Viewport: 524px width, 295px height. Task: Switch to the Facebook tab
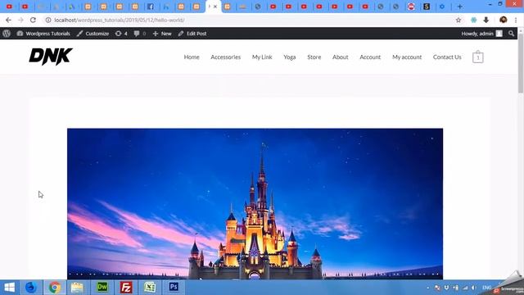[151, 7]
